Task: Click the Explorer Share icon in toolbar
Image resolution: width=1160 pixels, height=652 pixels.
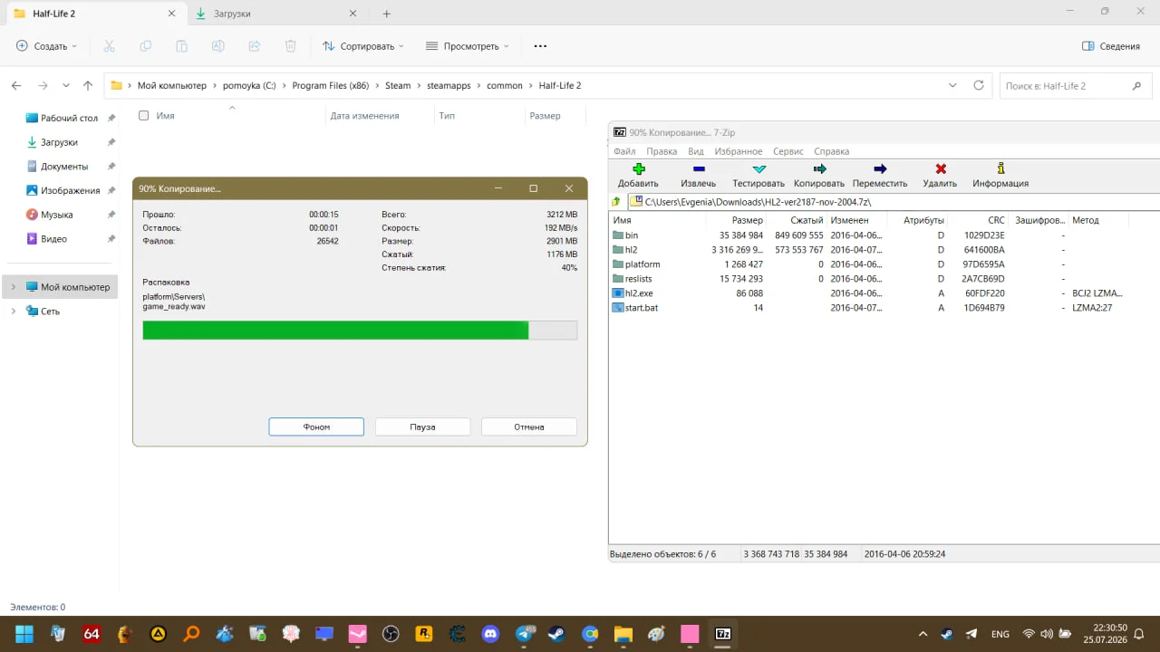Action: (255, 46)
